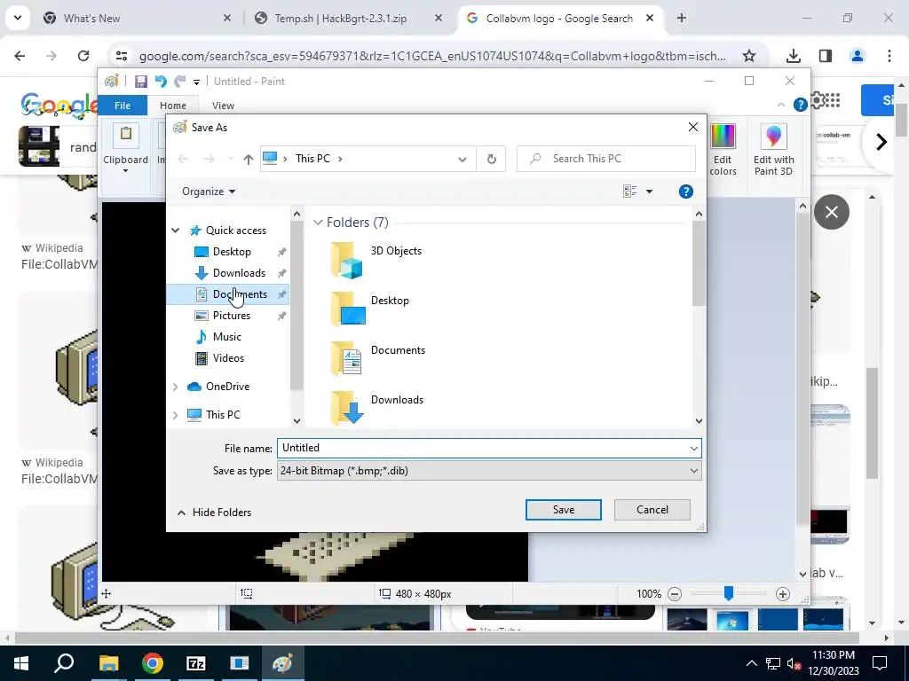The width and height of the screenshot is (909, 681).
Task: Collapse the Folders (7) group
Action: tap(318, 223)
